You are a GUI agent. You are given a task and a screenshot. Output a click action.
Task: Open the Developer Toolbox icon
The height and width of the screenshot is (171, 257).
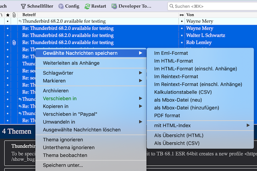coord(114,6)
